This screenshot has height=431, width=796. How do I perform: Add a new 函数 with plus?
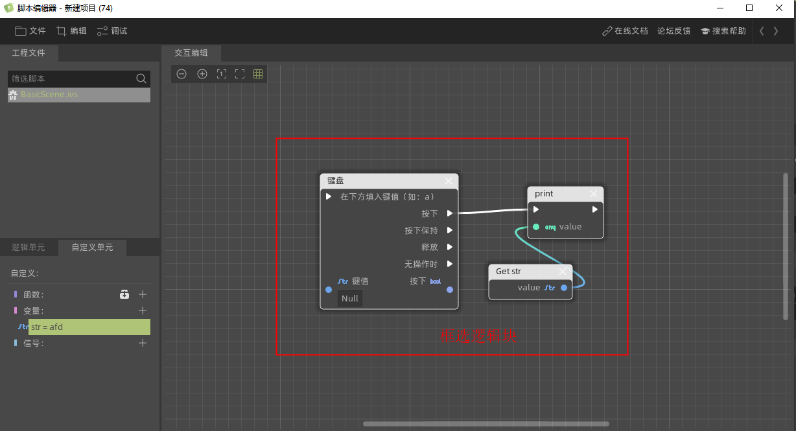coord(143,294)
